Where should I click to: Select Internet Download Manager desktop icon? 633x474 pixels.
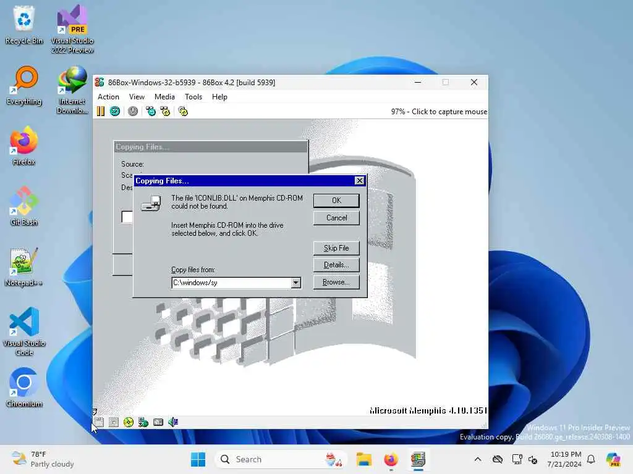tap(72, 89)
